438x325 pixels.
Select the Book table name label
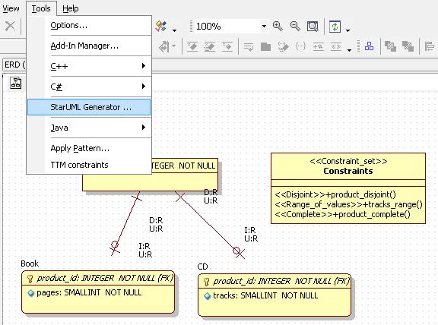click(x=30, y=263)
